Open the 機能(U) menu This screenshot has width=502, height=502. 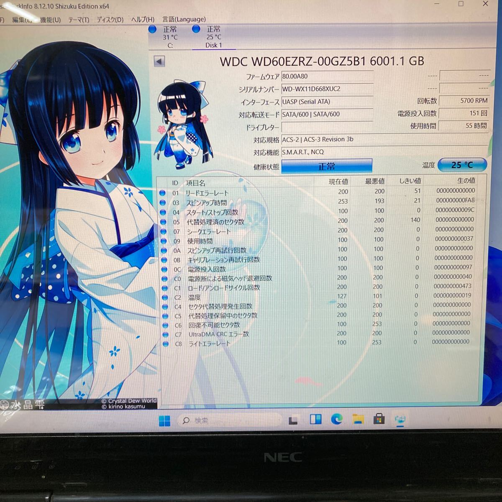tap(50, 20)
